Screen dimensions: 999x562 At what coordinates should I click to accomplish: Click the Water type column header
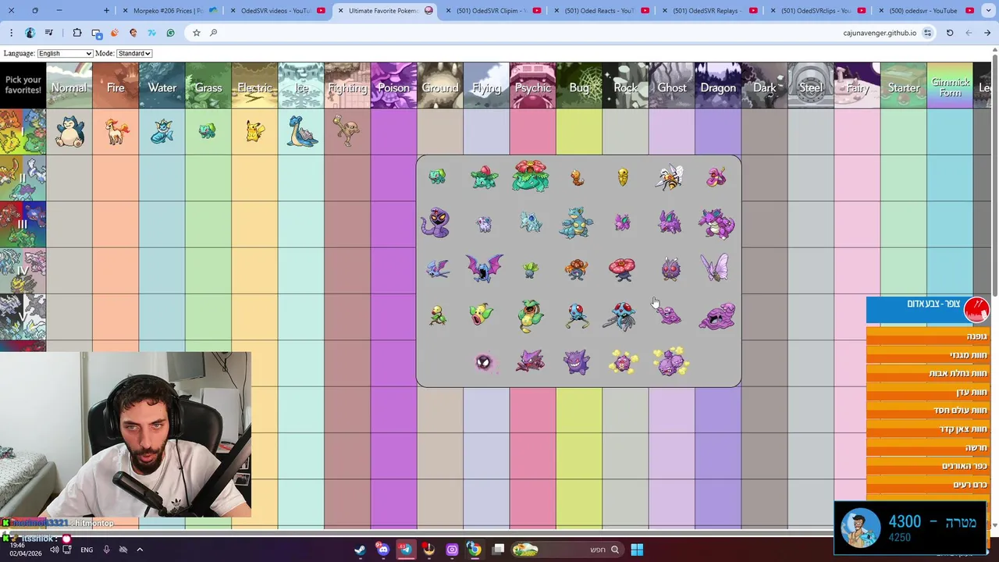tap(162, 86)
